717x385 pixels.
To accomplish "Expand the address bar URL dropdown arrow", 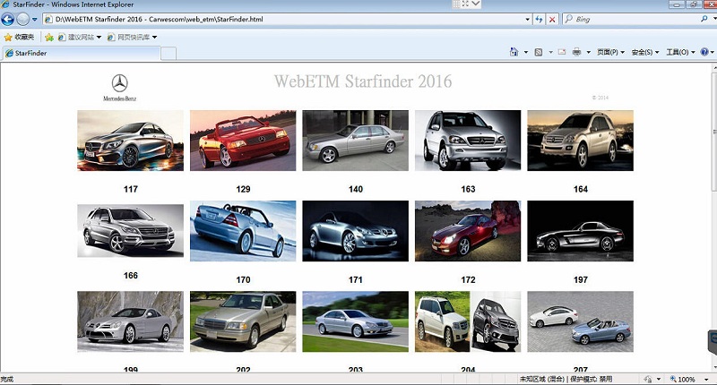I will (527, 19).
